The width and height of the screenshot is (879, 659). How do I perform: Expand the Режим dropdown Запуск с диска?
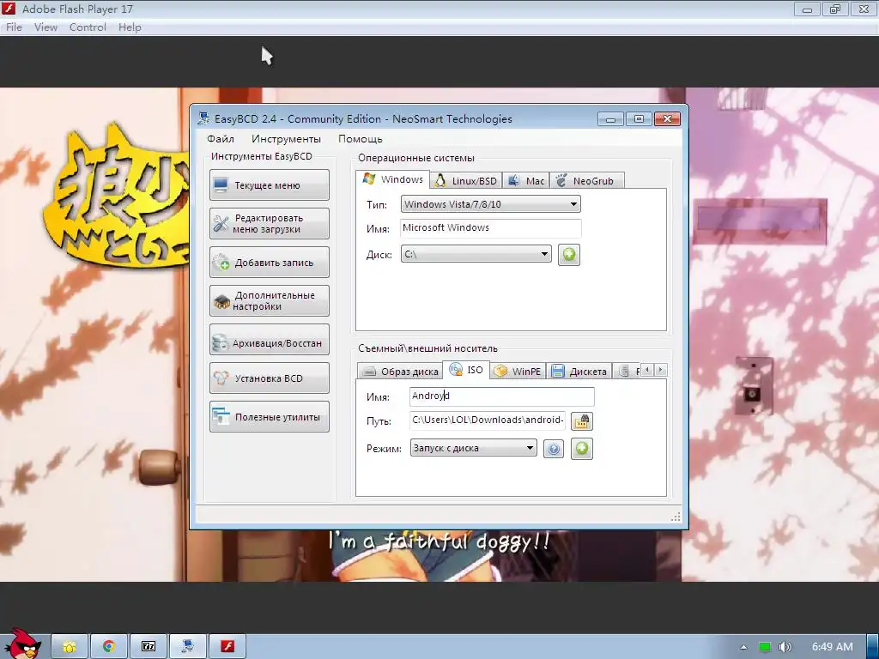474,448
